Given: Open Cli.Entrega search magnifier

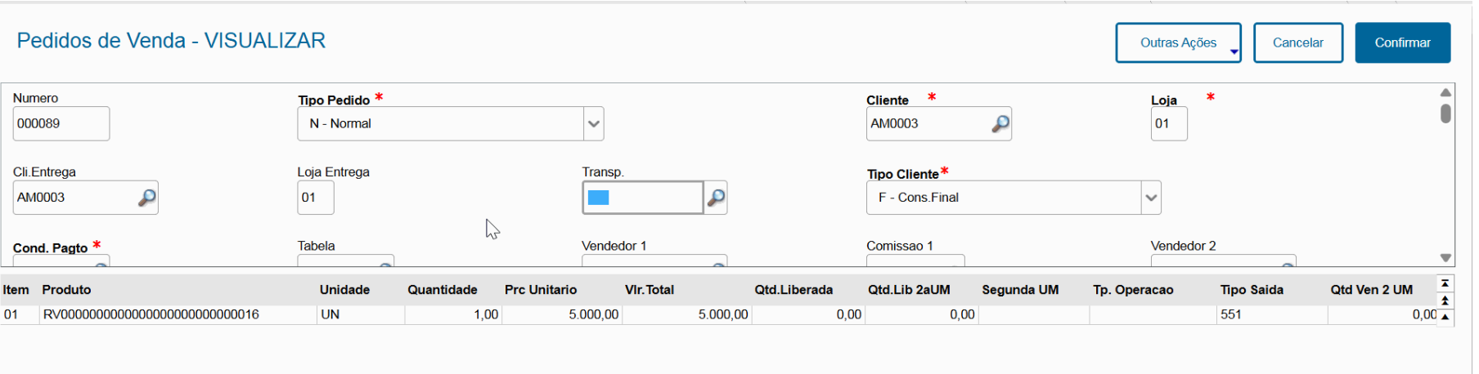Looking at the screenshot, I should (x=146, y=198).
